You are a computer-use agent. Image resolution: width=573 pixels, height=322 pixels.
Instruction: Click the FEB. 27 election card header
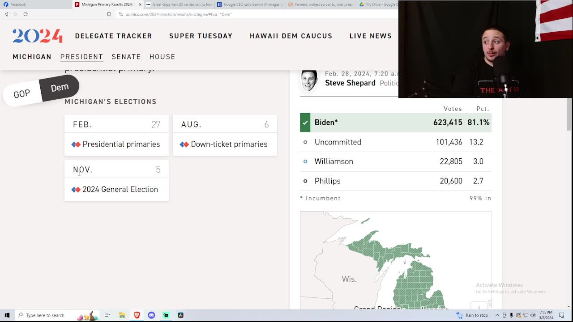pos(116,124)
